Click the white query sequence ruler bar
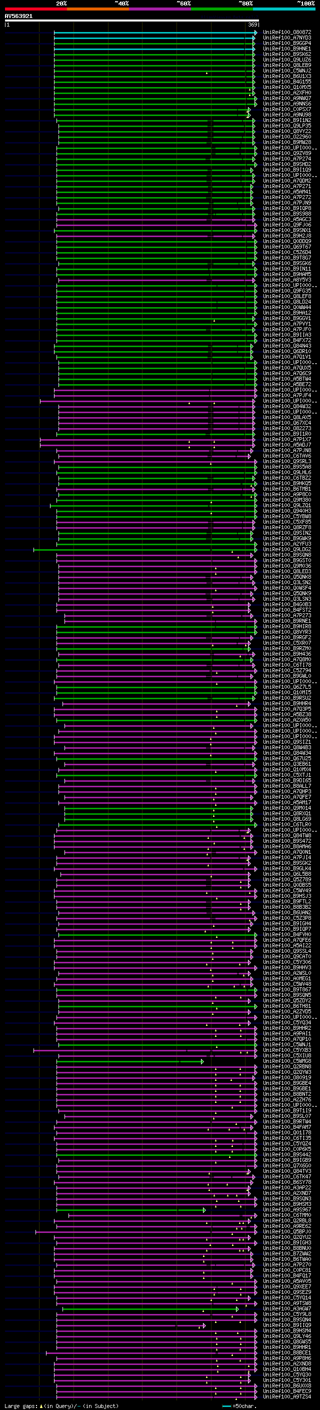The image size is (320, 1410). [132, 20]
